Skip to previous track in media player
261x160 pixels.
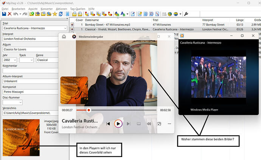click(108, 124)
